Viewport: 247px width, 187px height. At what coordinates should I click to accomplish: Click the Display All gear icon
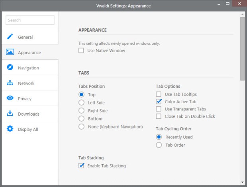point(10,129)
